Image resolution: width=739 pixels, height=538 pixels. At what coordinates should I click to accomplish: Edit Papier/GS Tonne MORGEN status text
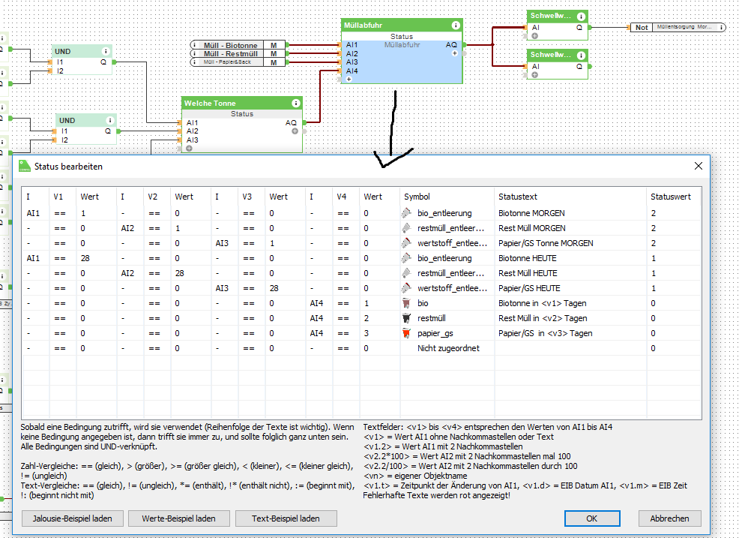pos(546,244)
